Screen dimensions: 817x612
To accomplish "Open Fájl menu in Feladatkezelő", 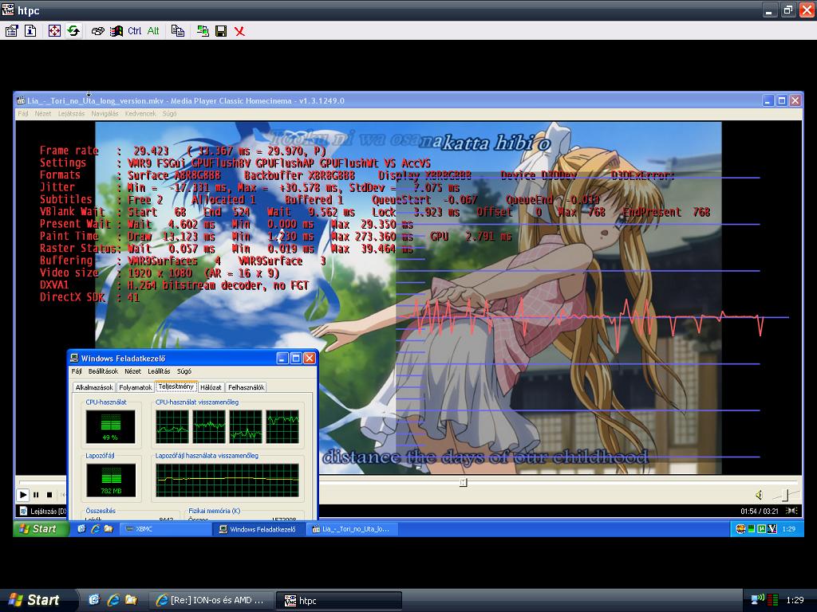I will click(x=77, y=371).
